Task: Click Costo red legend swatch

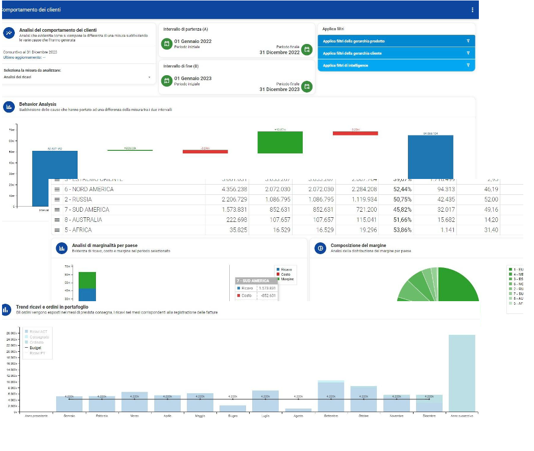Action: [x=278, y=274]
